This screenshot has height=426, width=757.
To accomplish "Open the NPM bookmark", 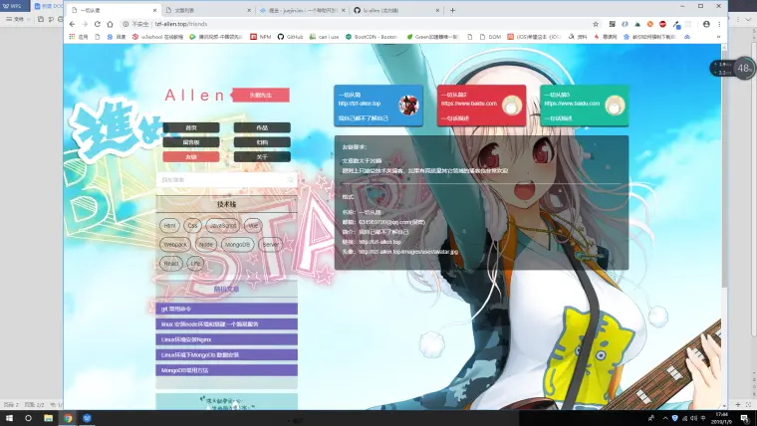I will click(x=260, y=37).
